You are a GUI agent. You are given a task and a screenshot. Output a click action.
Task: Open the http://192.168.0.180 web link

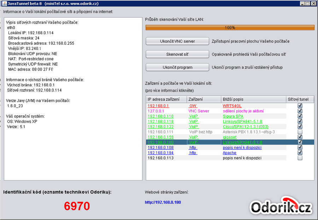coord(163,202)
